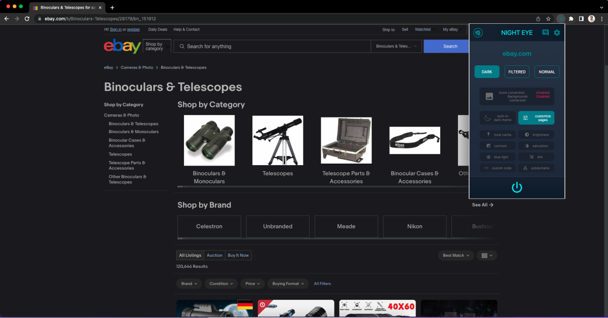The width and height of the screenshot is (608, 318).
Task: Filter listings by Buy It Now
Action: [x=238, y=255]
